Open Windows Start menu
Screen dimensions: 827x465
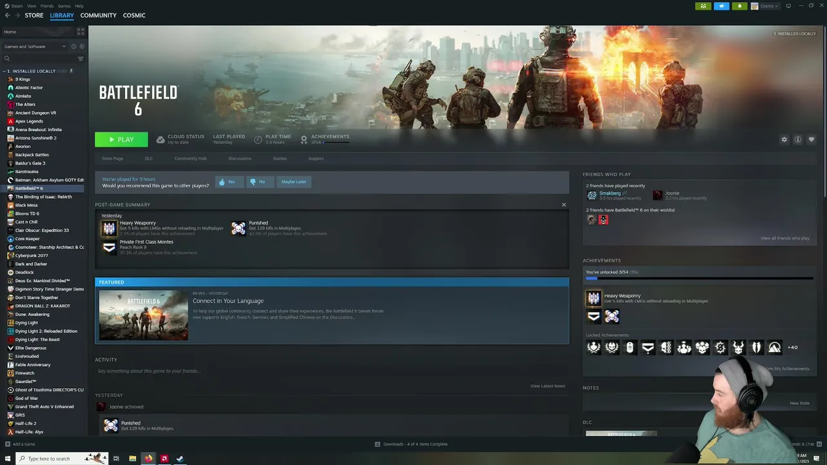coord(8,459)
